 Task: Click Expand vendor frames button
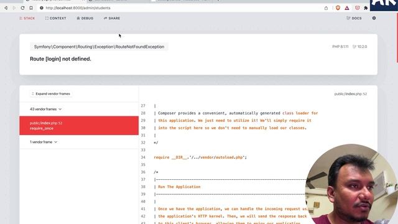coord(50,94)
